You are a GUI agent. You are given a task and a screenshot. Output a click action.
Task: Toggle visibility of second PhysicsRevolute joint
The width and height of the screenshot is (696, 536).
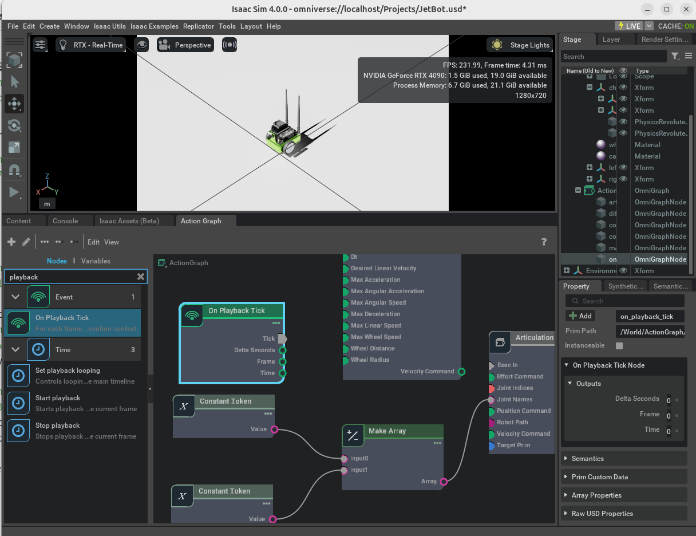pos(623,133)
